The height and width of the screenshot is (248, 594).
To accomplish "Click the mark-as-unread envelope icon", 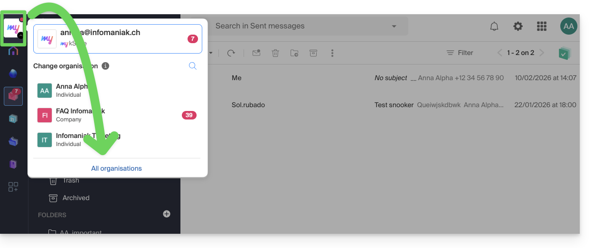I will pyautogui.click(x=256, y=53).
